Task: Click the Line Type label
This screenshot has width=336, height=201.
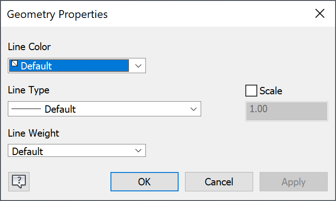Action: [29, 90]
